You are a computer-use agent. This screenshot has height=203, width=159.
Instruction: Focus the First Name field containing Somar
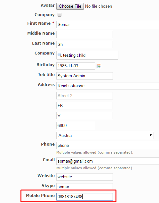click(107, 24)
